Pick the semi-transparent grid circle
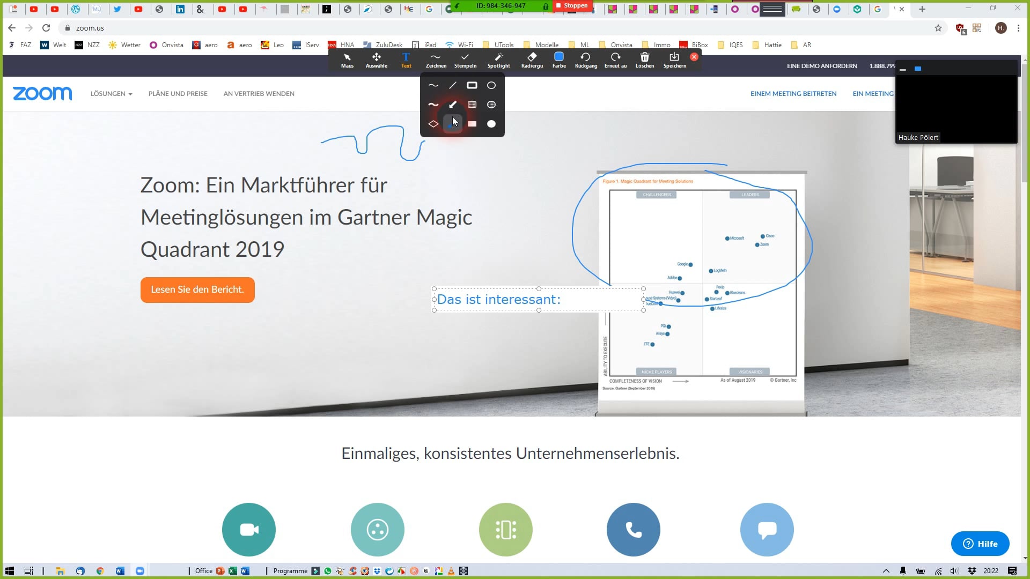The height and width of the screenshot is (579, 1030). [491, 105]
